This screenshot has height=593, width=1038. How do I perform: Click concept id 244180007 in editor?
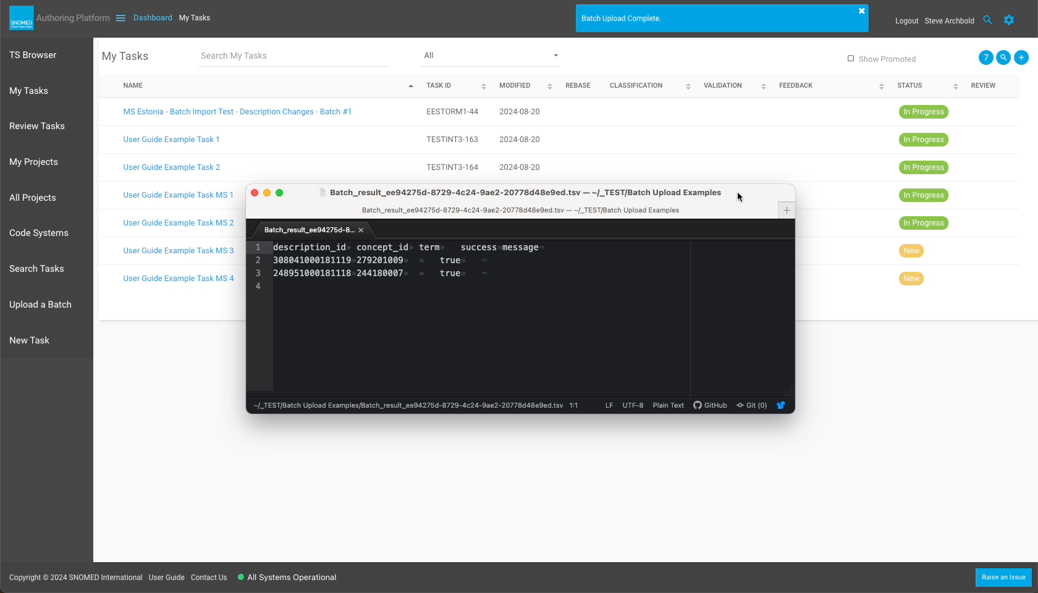(379, 274)
